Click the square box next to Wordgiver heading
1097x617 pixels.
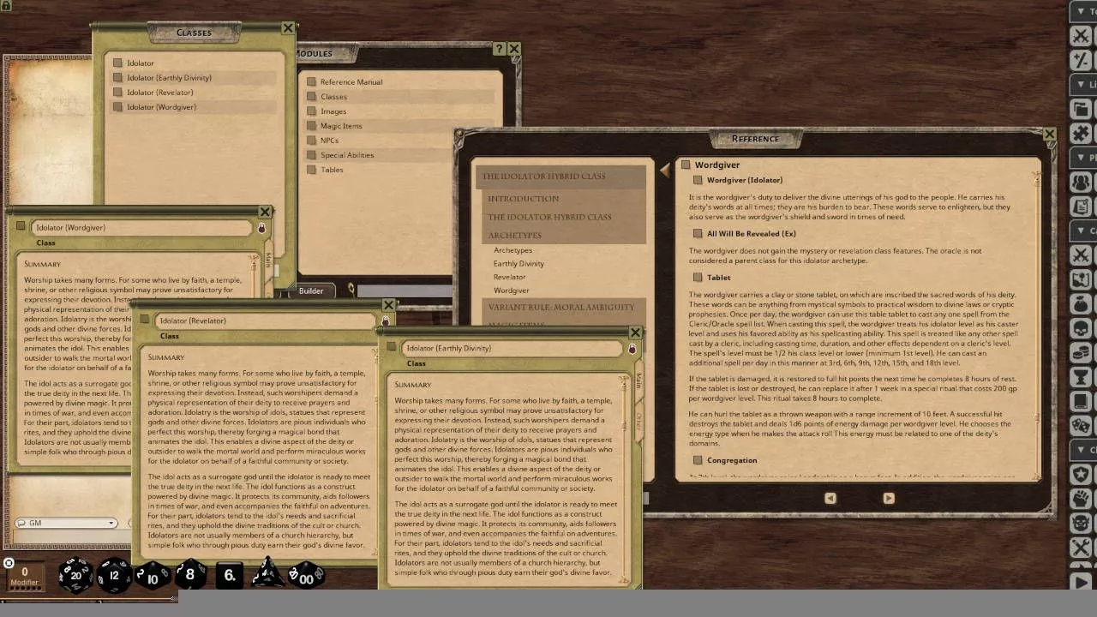coord(686,165)
